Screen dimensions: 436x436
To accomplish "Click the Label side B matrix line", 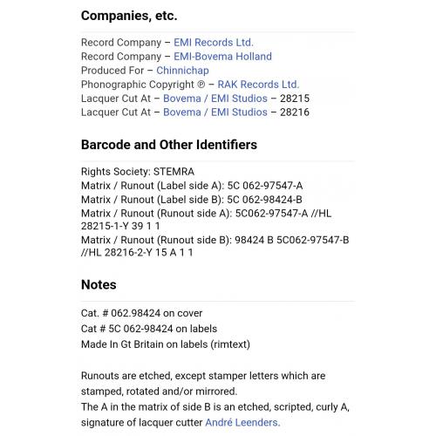I will [x=192, y=200].
